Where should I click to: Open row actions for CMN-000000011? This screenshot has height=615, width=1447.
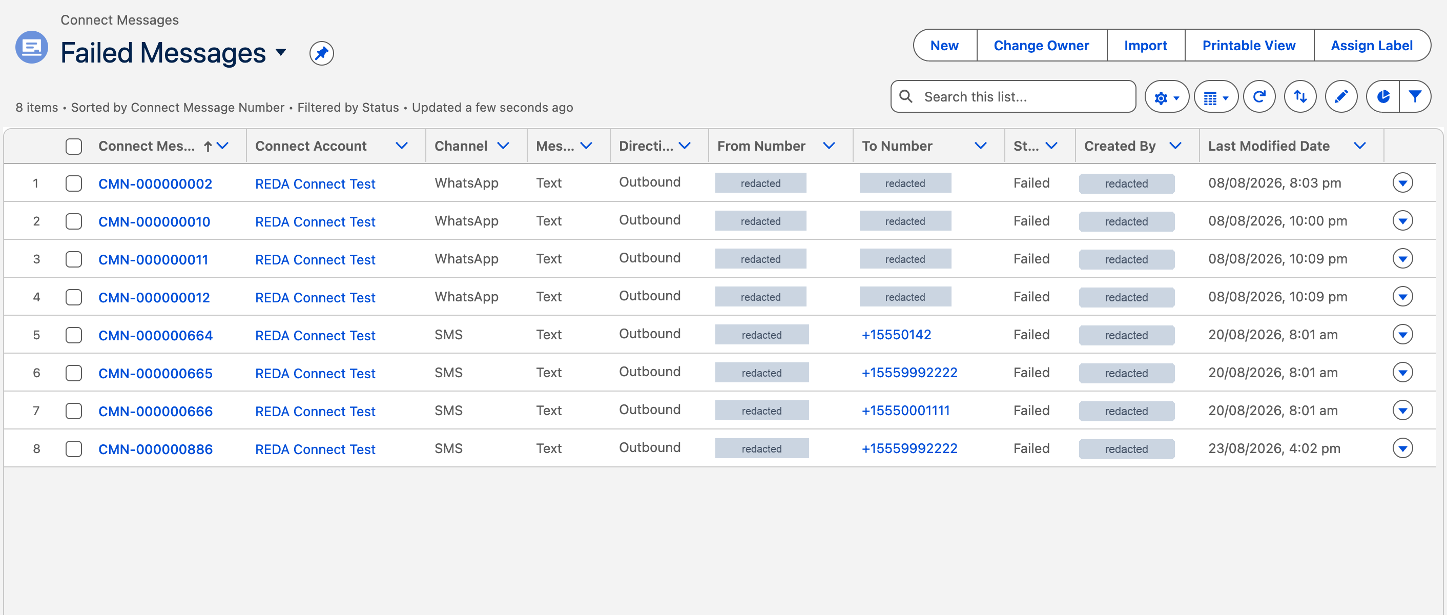(x=1402, y=259)
